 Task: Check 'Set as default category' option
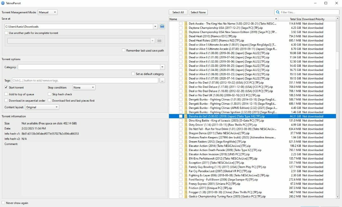point(133,74)
